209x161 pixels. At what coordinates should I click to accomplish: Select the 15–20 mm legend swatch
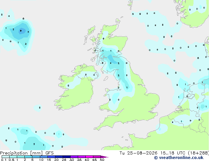[x=51, y=157]
